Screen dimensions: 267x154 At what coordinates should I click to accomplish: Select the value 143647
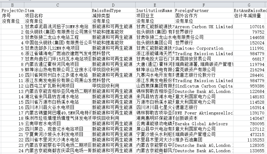(x=249, y=118)
